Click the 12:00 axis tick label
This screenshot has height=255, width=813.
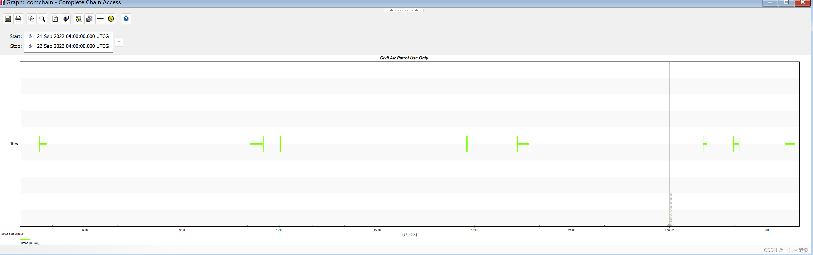click(280, 230)
